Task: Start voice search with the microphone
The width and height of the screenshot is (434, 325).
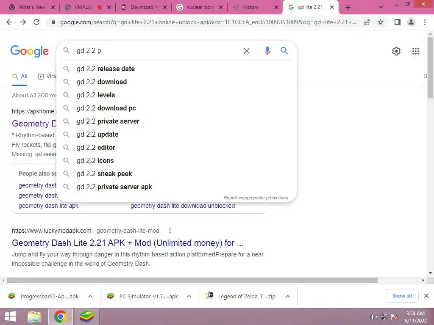Action: pyautogui.click(x=267, y=51)
